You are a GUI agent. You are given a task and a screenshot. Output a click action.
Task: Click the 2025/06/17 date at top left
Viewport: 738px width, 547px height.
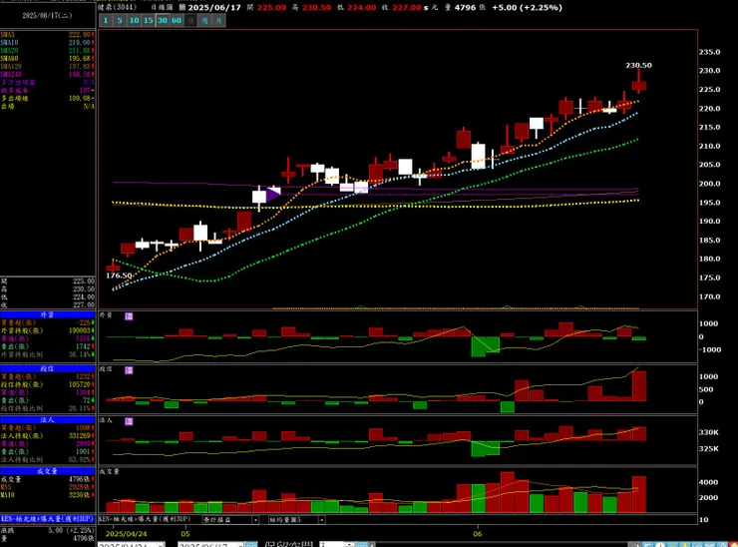47,16
